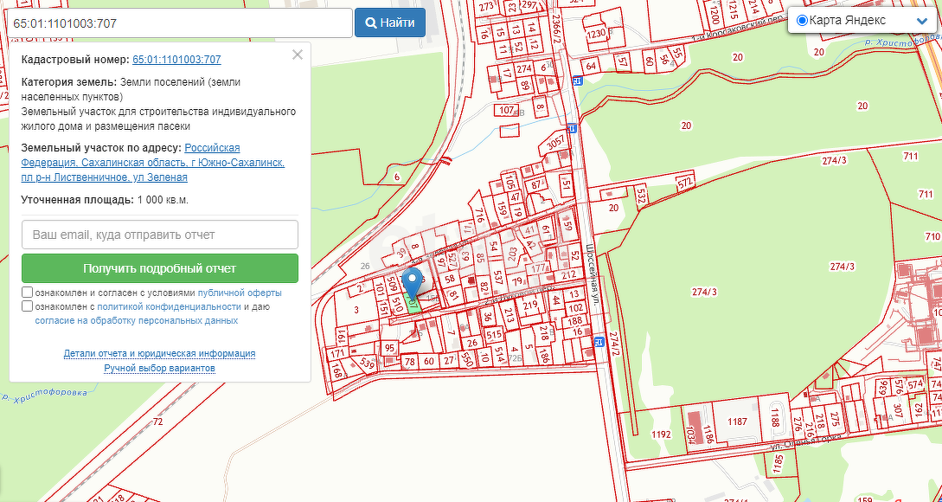Click the email input field

(160, 235)
